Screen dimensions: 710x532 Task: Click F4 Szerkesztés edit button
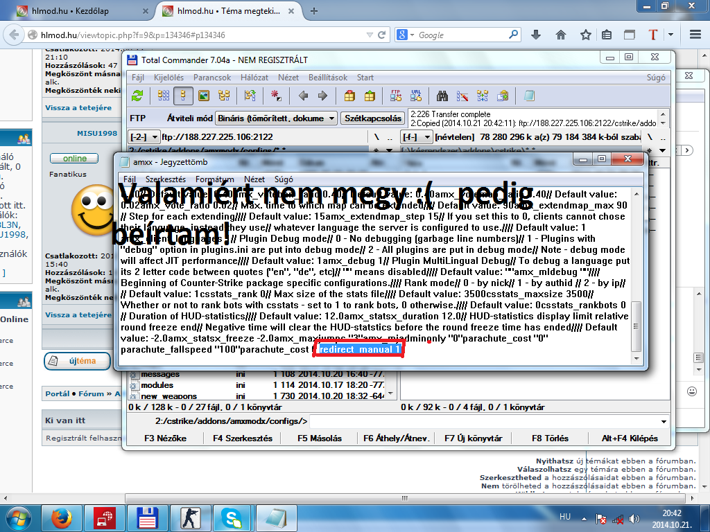[x=243, y=438]
